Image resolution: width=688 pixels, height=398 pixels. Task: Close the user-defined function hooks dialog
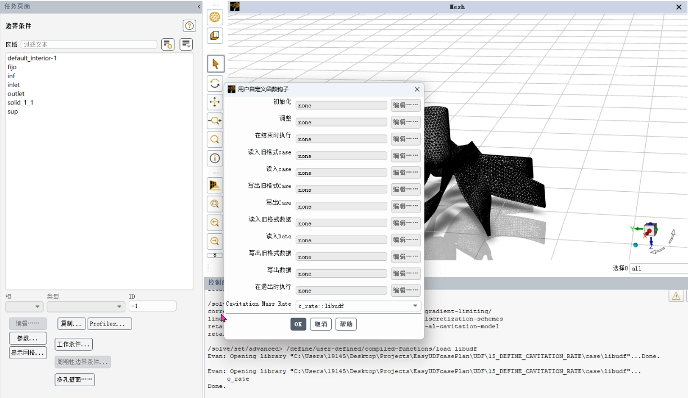pos(417,89)
